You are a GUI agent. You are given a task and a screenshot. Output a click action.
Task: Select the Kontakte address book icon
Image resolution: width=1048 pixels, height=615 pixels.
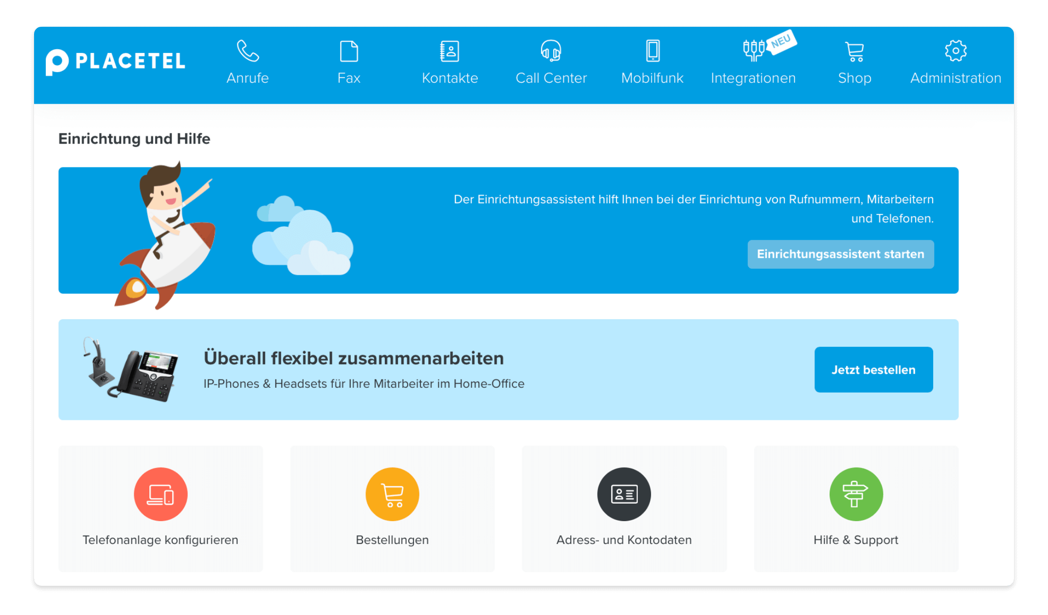click(450, 51)
